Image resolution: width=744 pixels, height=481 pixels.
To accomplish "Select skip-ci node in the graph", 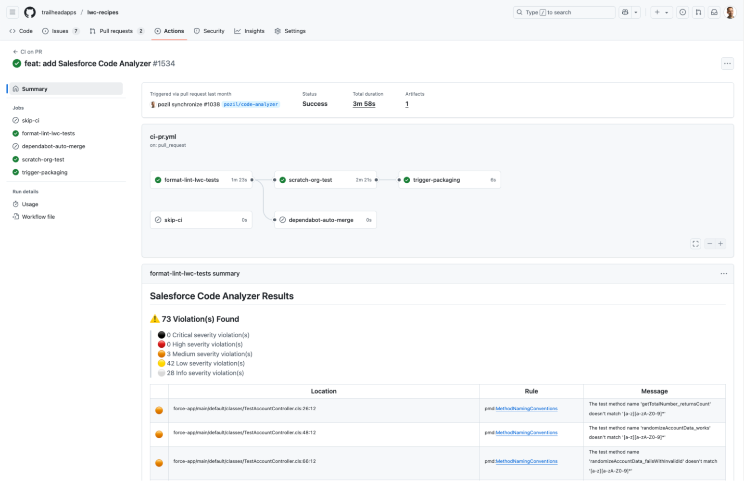I will coord(201,220).
